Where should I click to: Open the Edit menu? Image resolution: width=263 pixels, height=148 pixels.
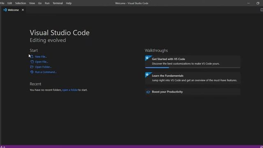tap(9, 3)
